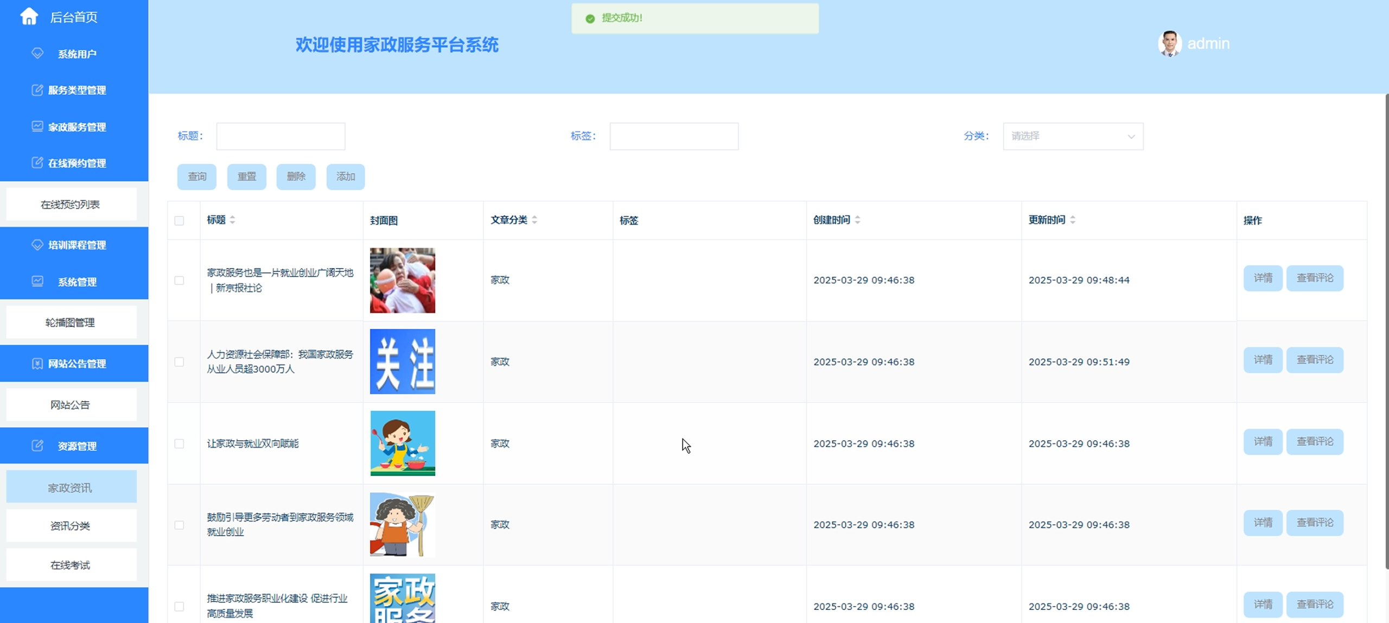Click the home icon beside 后台首页
The image size is (1389, 623).
pyautogui.click(x=30, y=17)
